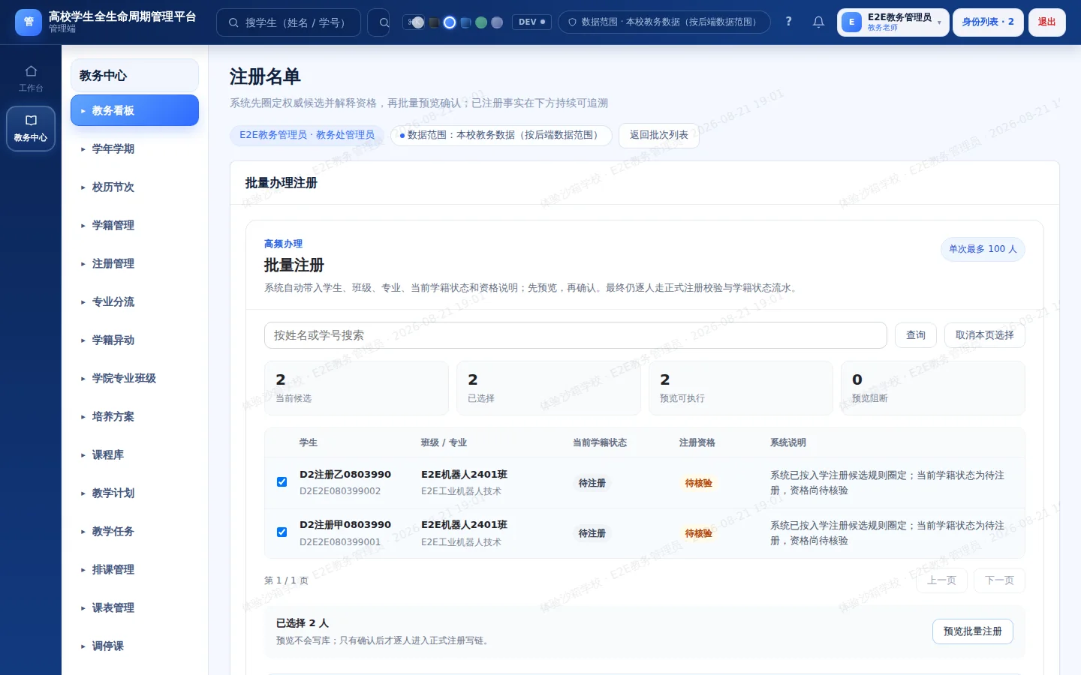Expand the 学籍异动 sidebar group

pos(134,340)
